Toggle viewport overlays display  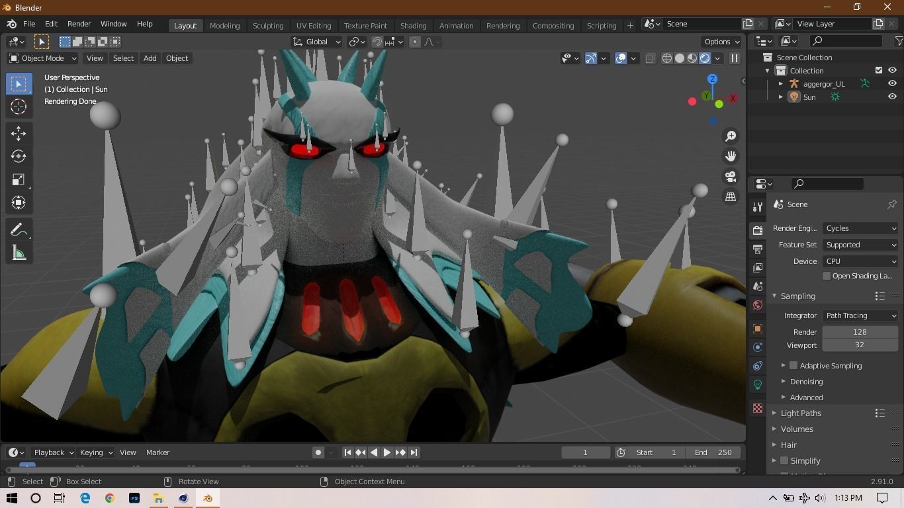click(x=621, y=58)
